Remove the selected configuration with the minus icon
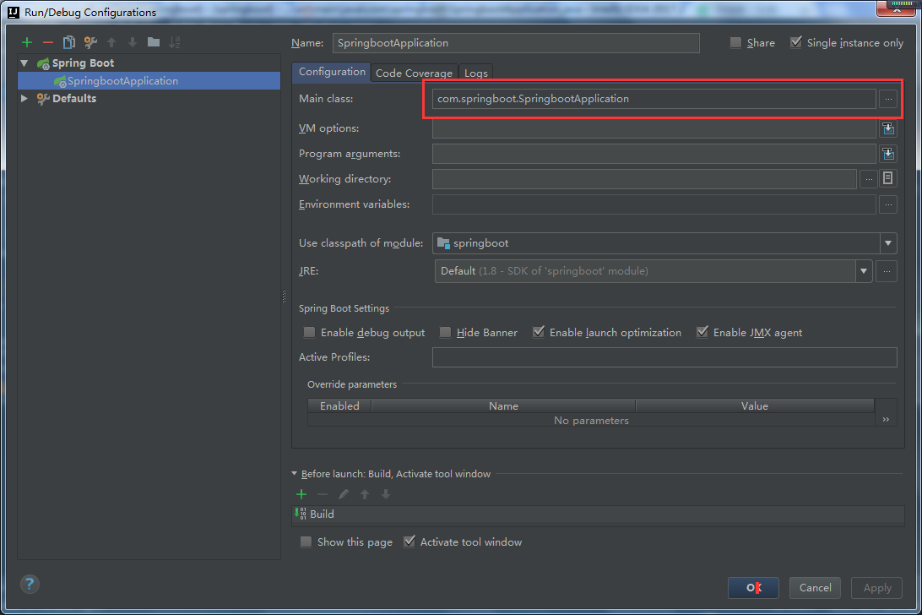 (48, 42)
